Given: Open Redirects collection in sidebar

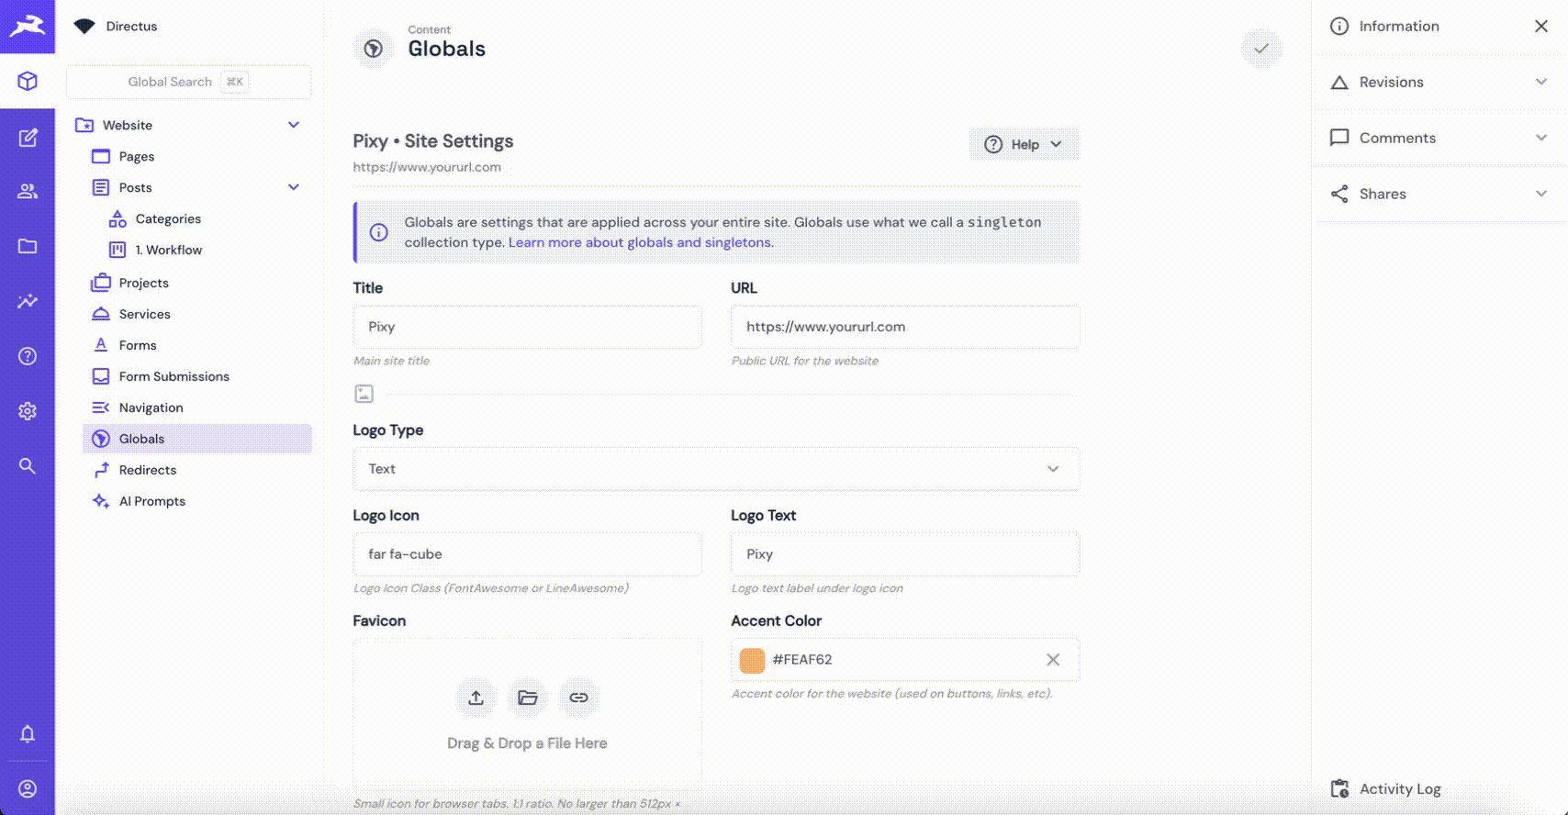Looking at the screenshot, I should click(147, 470).
